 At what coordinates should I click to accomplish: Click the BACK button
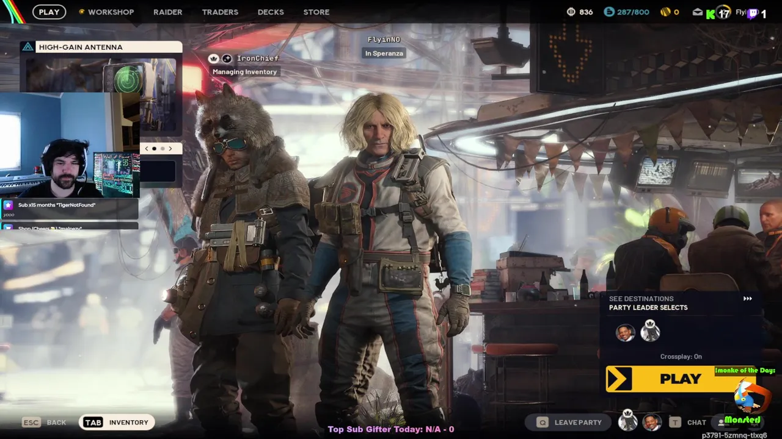click(x=56, y=422)
